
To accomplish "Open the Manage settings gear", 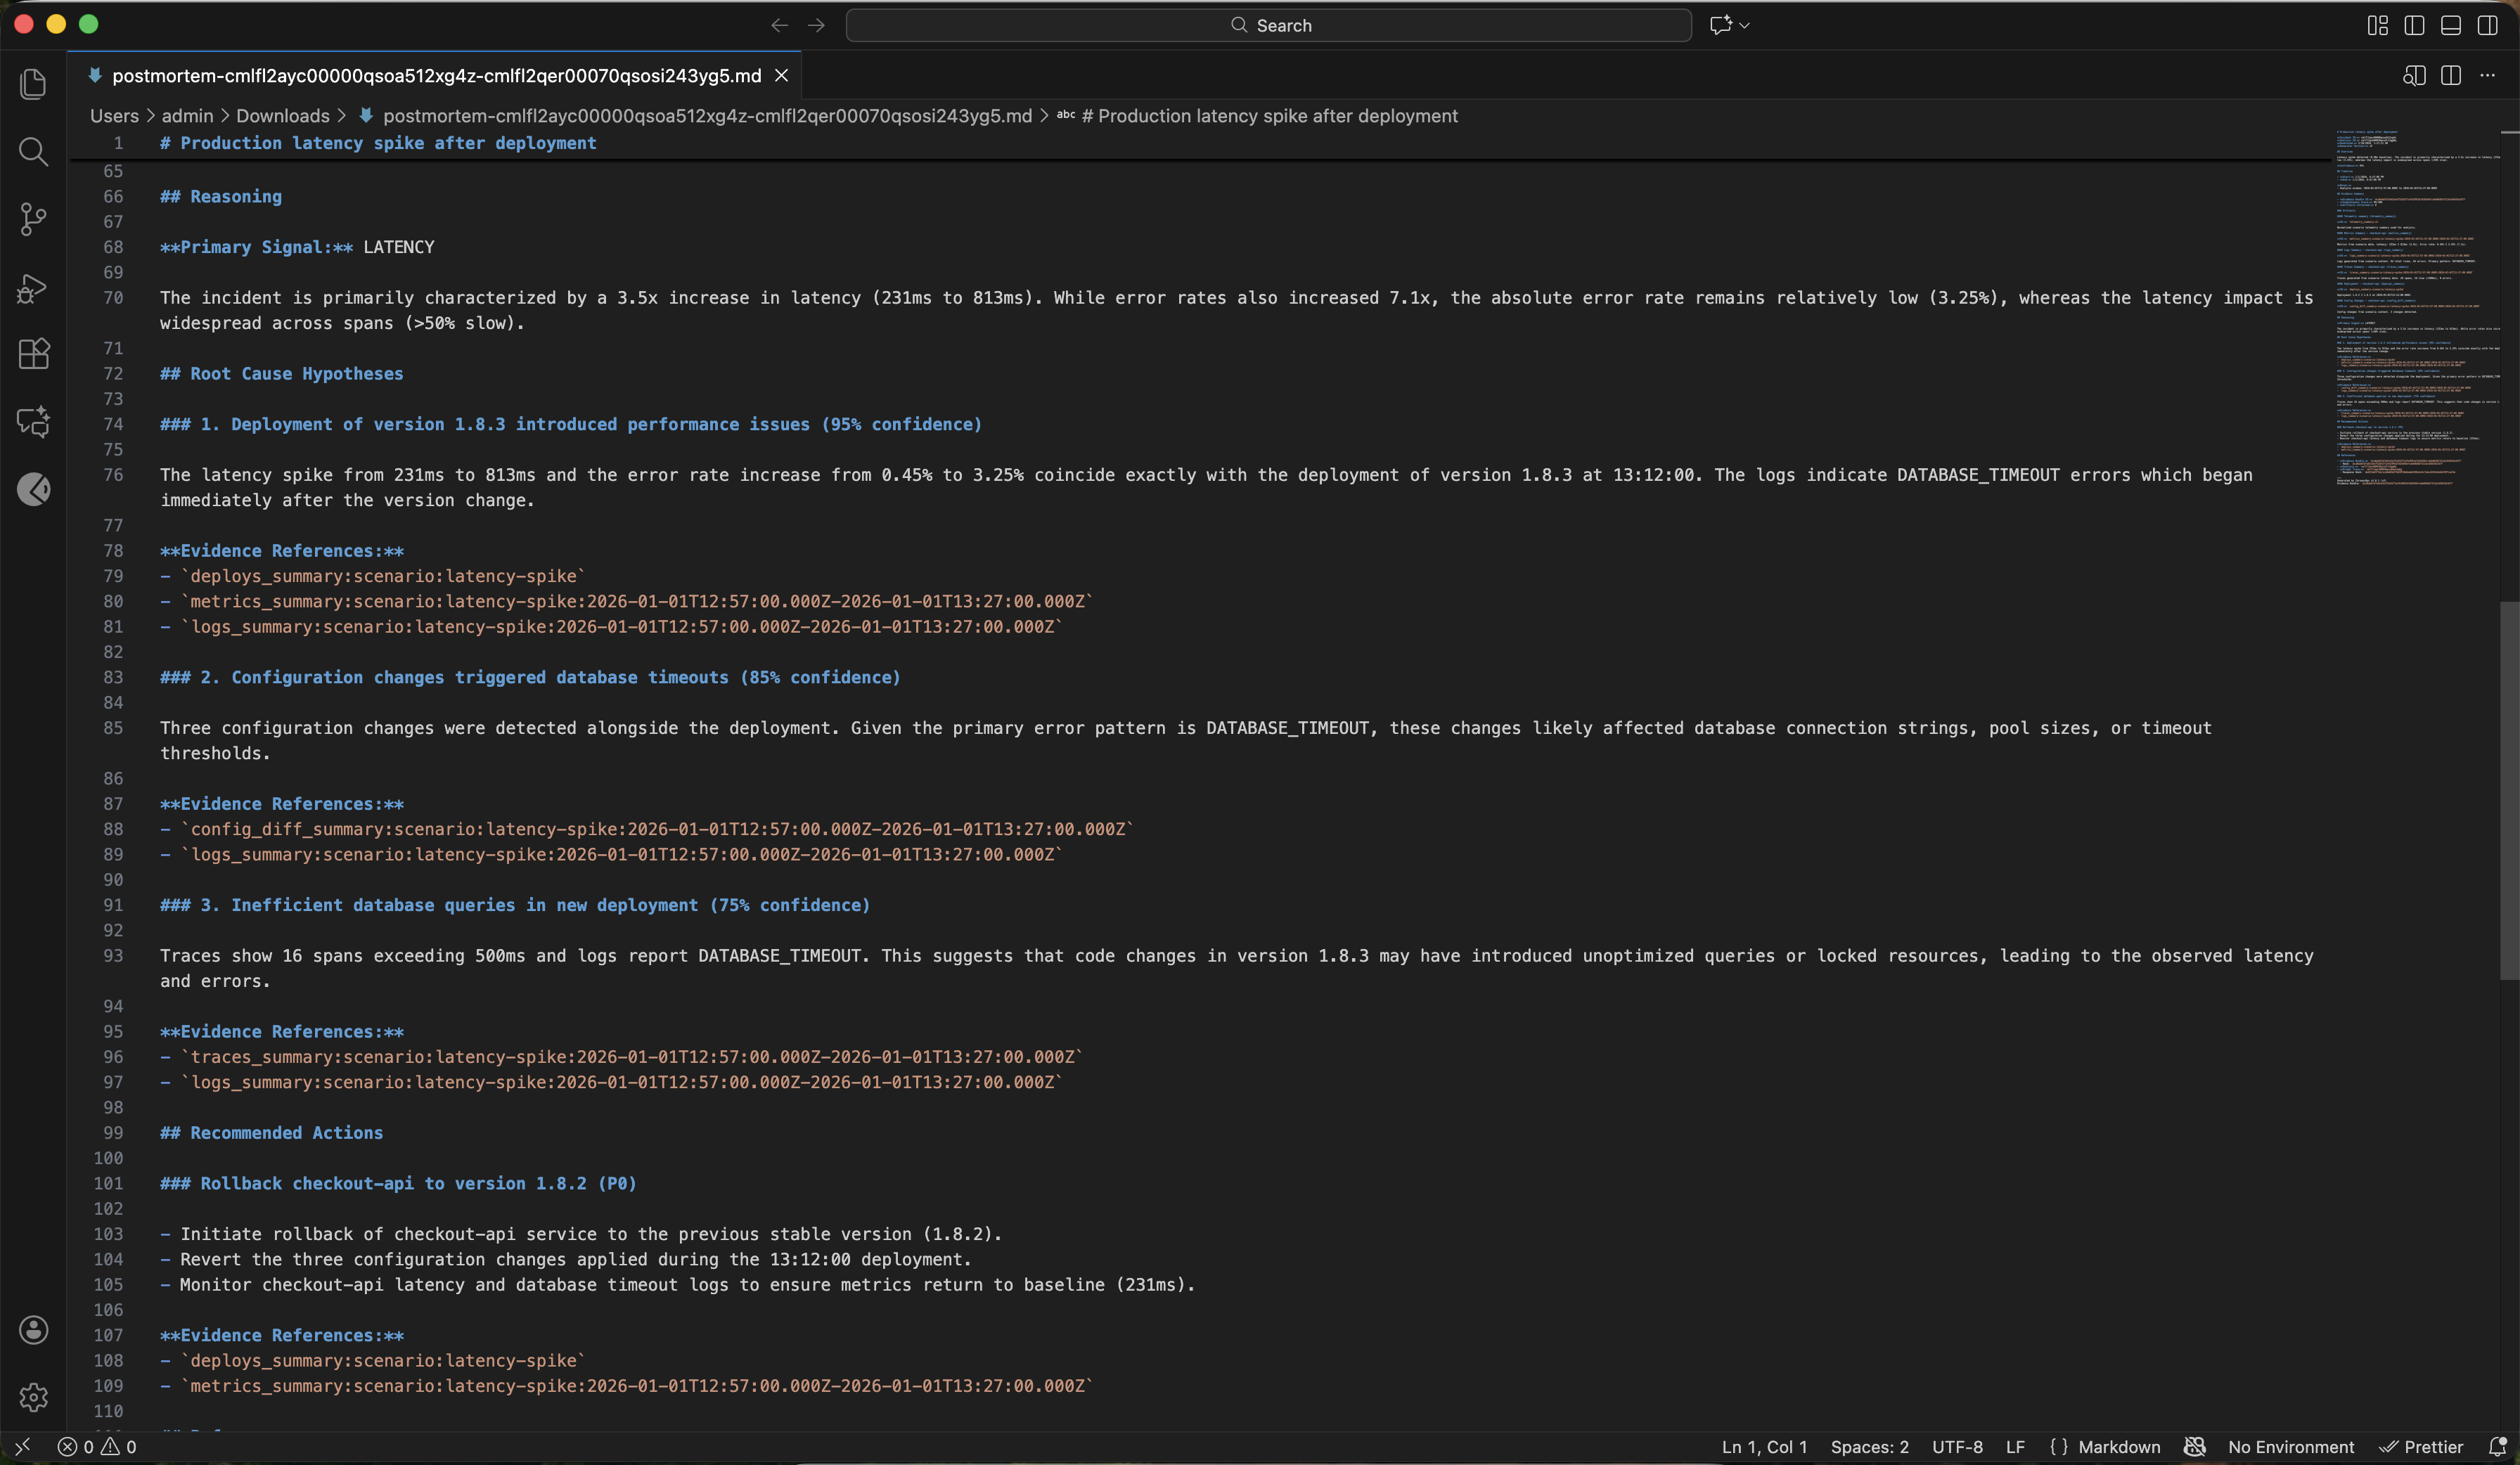I will pyautogui.click(x=33, y=1397).
